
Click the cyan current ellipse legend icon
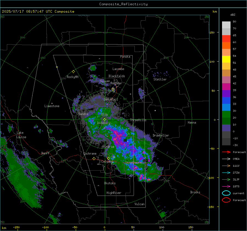tap(226, 193)
